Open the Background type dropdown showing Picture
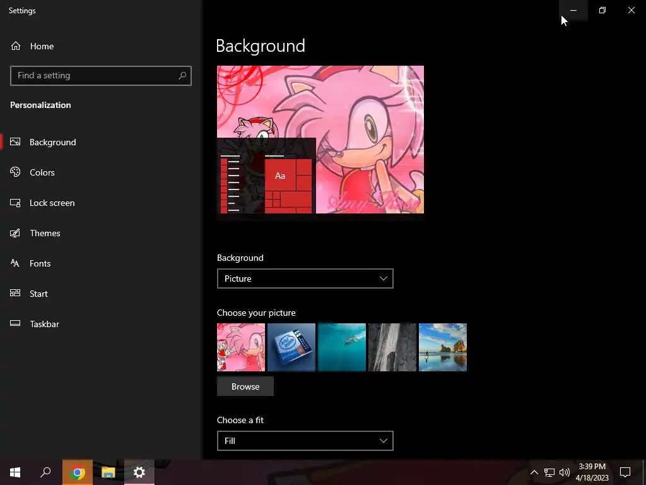646x485 pixels. pos(305,278)
